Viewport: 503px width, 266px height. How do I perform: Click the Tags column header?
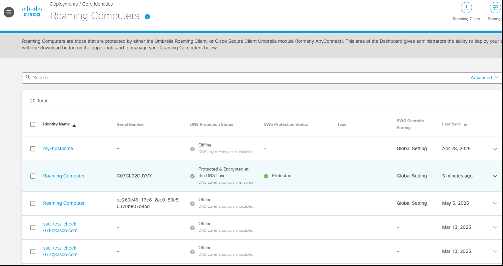(x=342, y=124)
